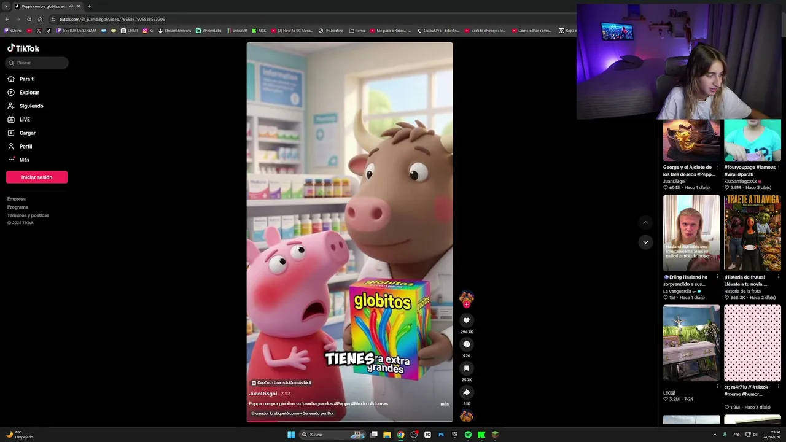Click the TikTok search field
Viewport: 786px width, 442px height.
(x=37, y=63)
